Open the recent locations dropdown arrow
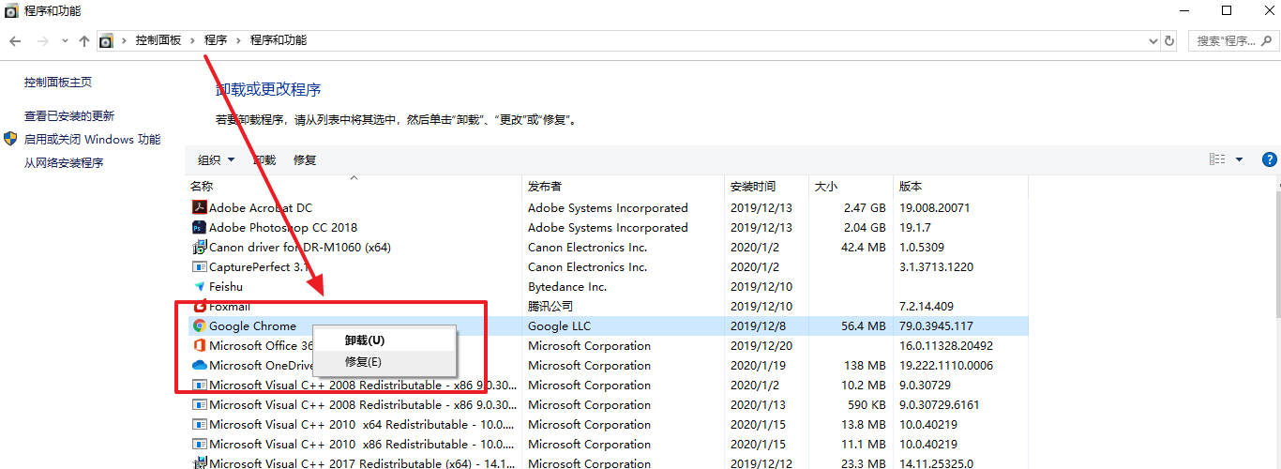1281x469 pixels. [x=65, y=41]
